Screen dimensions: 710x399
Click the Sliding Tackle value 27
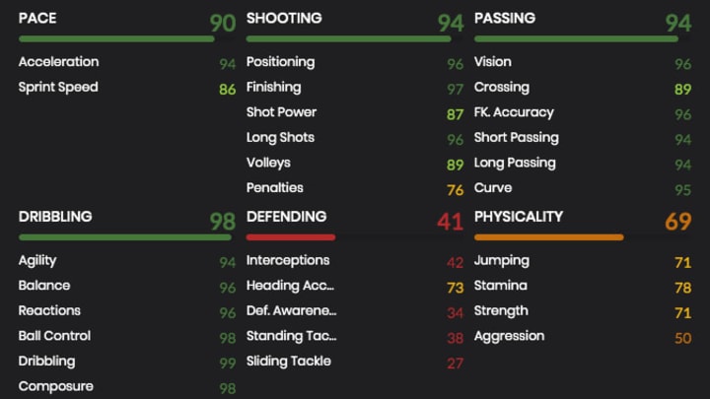[x=455, y=364]
